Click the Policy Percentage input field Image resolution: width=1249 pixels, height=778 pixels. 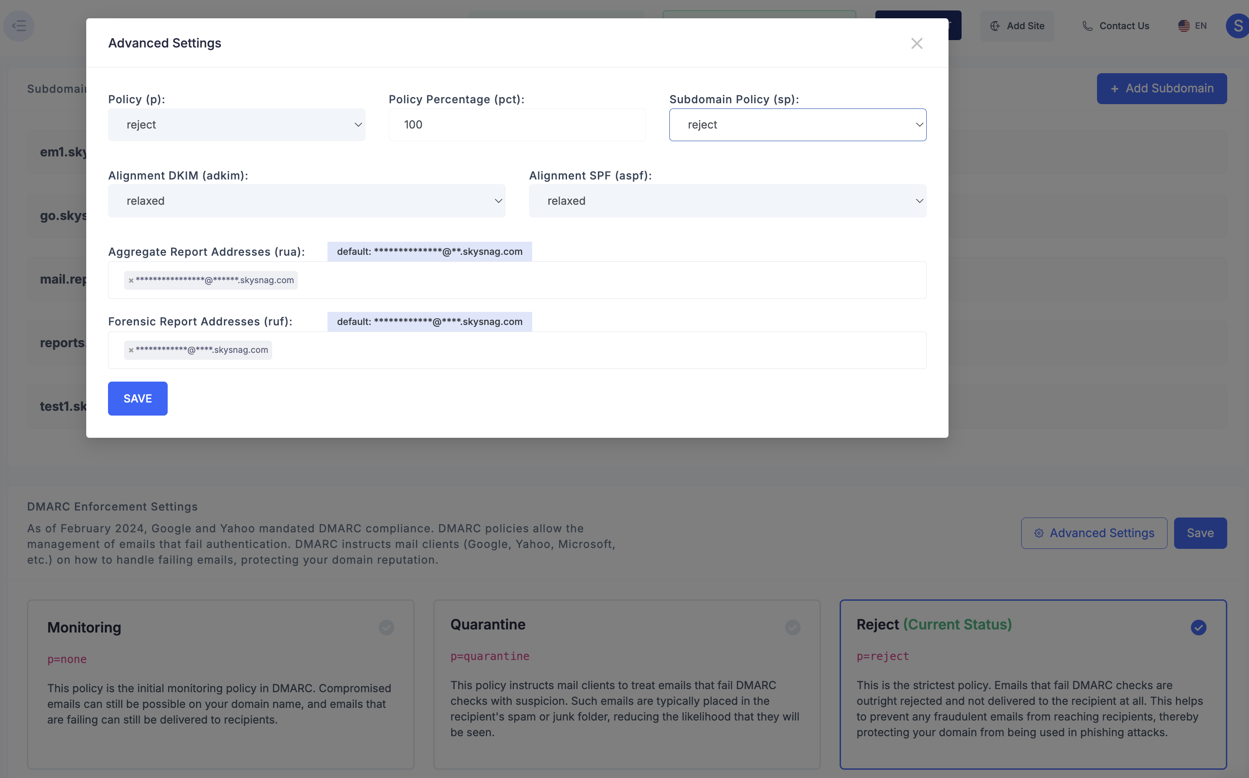point(517,125)
